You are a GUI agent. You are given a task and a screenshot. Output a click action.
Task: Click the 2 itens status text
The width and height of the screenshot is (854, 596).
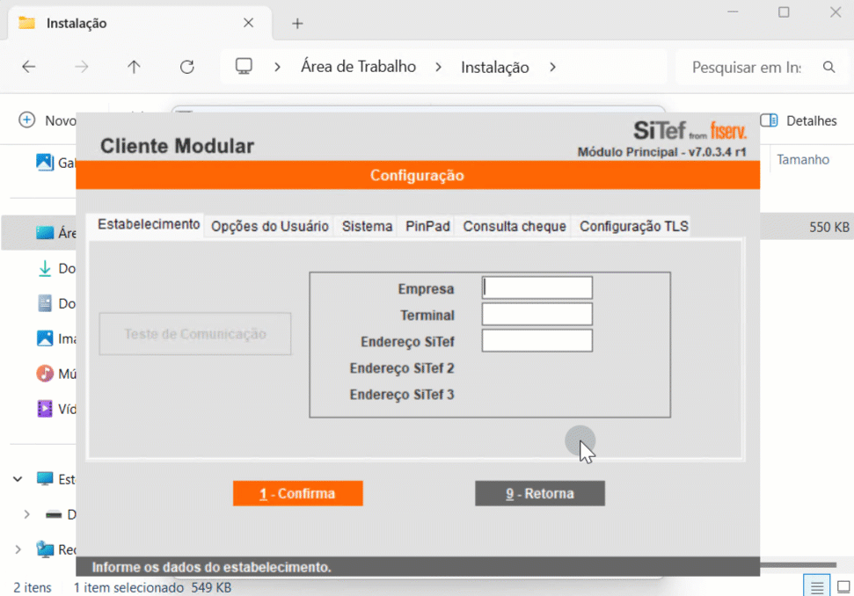tap(33, 587)
